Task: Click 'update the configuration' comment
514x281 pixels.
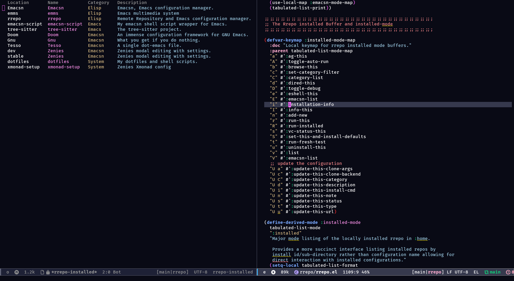Action: click(310, 164)
